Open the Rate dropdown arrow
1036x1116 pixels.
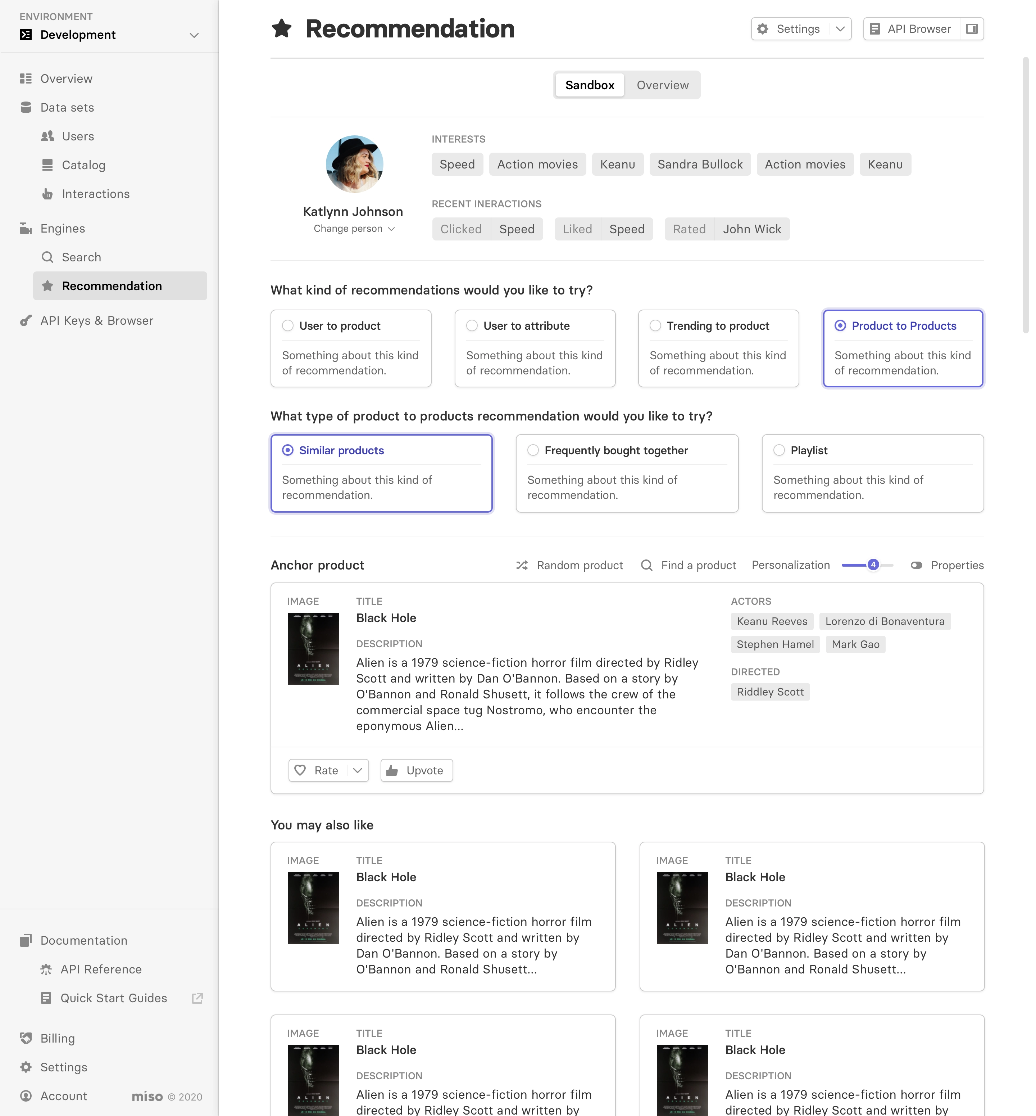click(357, 770)
